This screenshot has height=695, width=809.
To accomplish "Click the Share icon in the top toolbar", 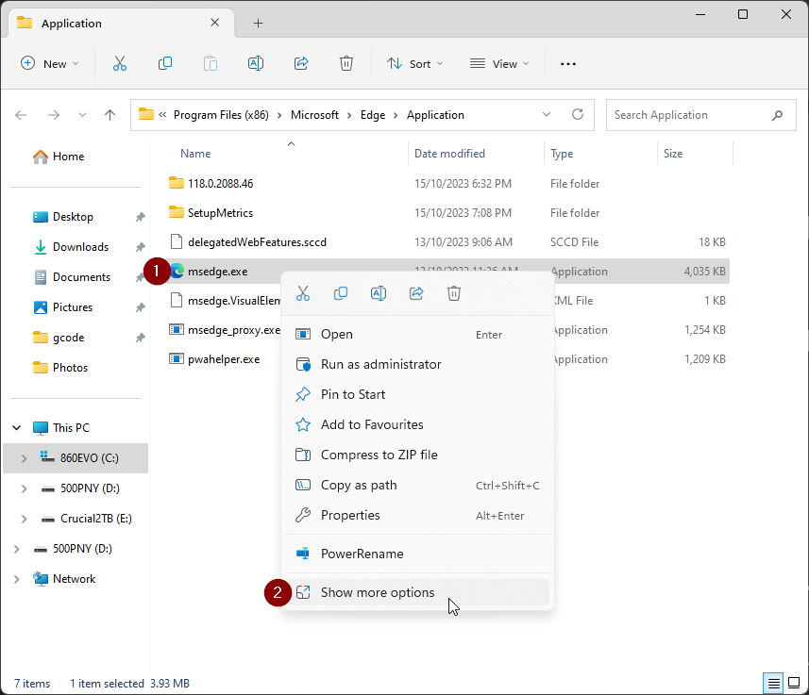I will click(301, 63).
